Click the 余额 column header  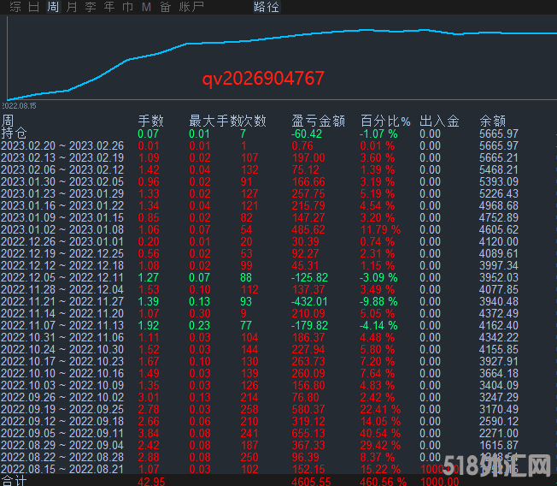tap(492, 121)
